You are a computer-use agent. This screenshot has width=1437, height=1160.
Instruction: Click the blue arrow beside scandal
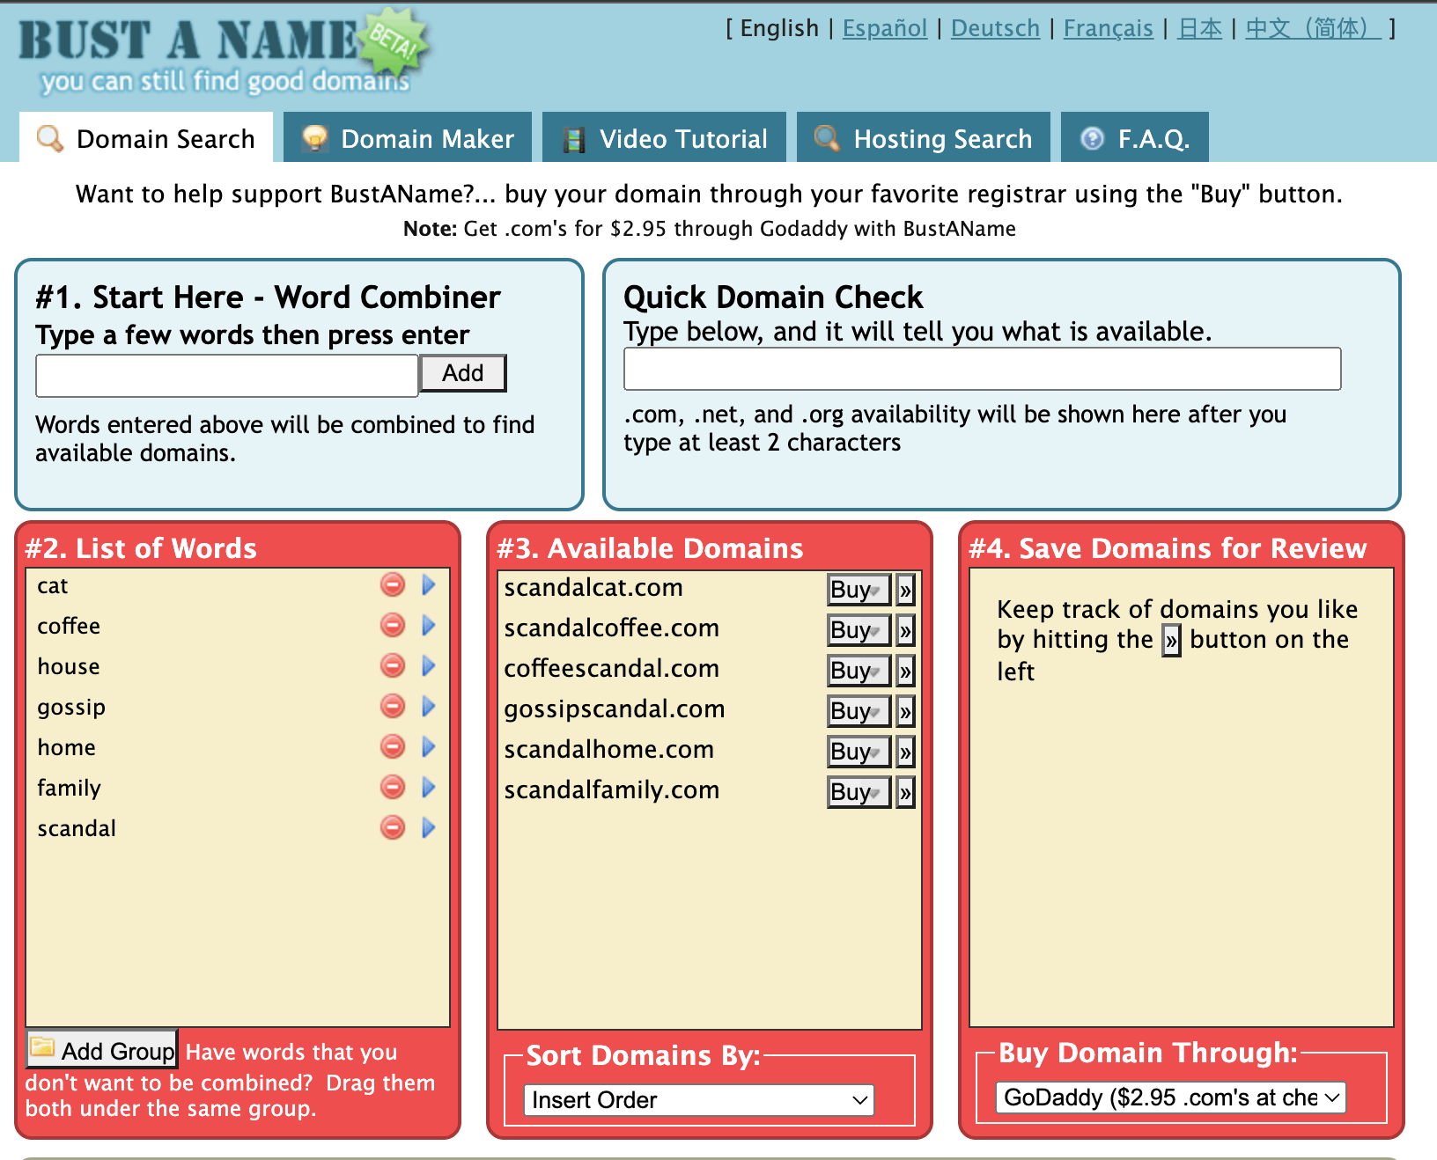[x=429, y=827]
